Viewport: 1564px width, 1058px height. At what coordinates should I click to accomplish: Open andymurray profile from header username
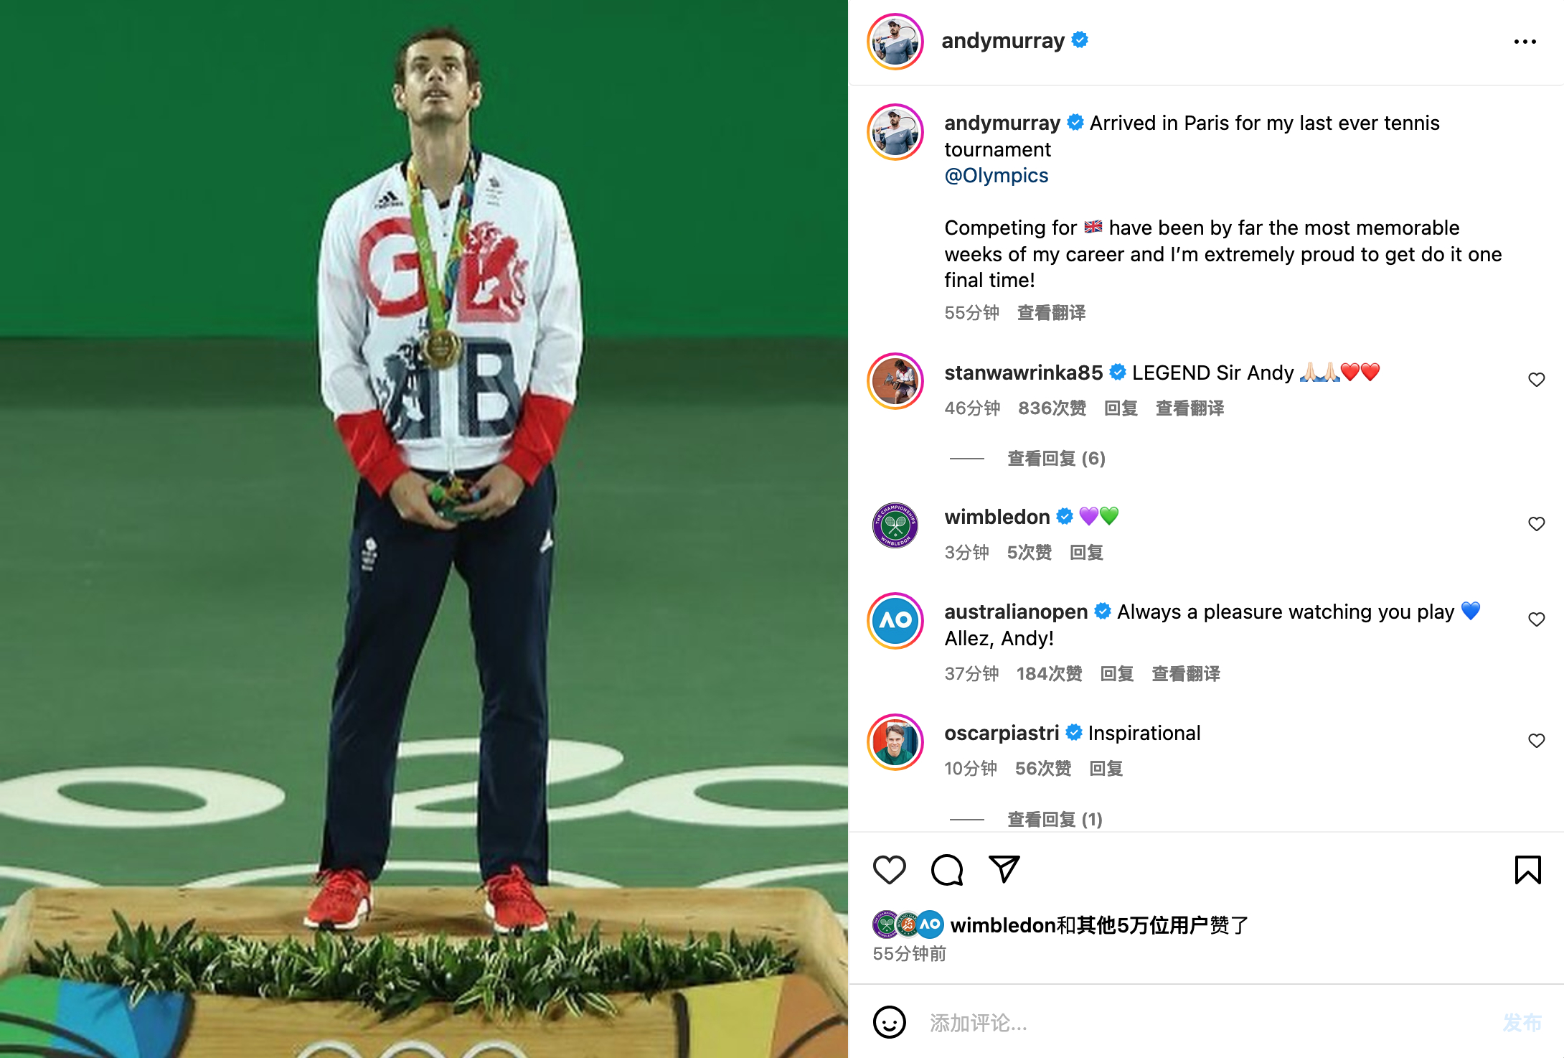coord(1003,41)
